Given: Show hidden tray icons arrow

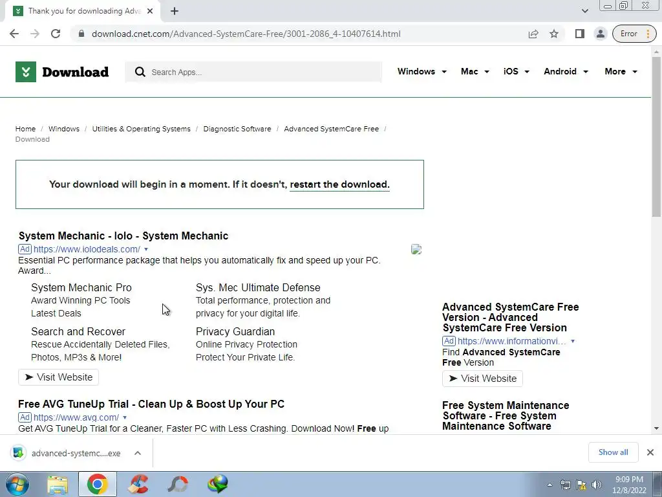Looking at the screenshot, I should coord(550,485).
